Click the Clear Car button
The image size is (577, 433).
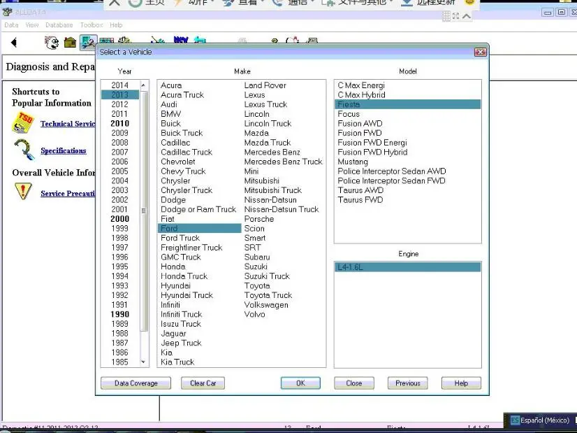point(203,383)
